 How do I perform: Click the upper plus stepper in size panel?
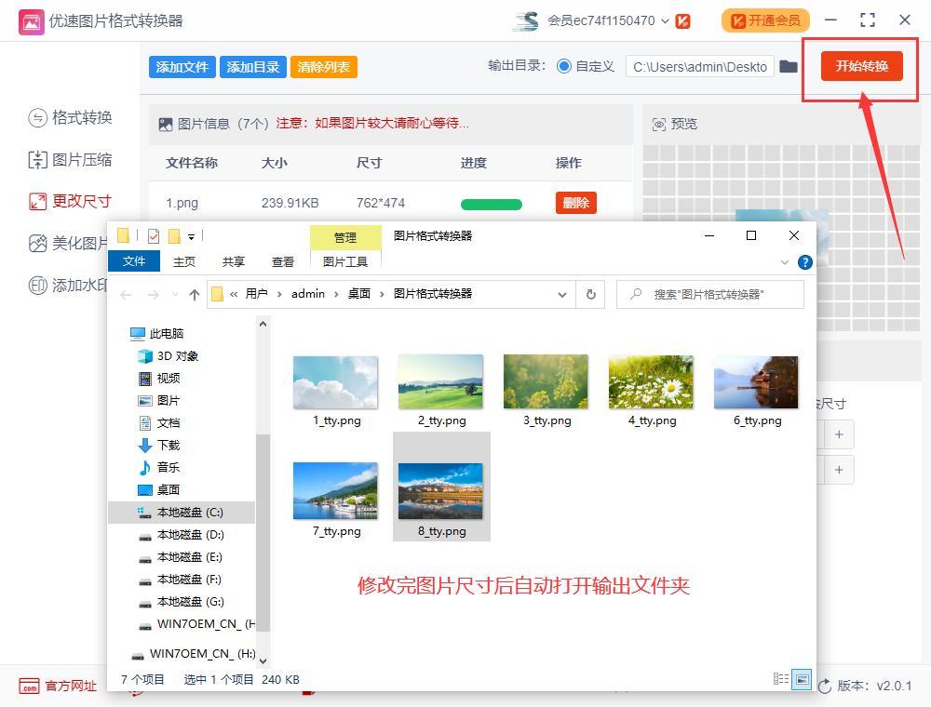(839, 434)
